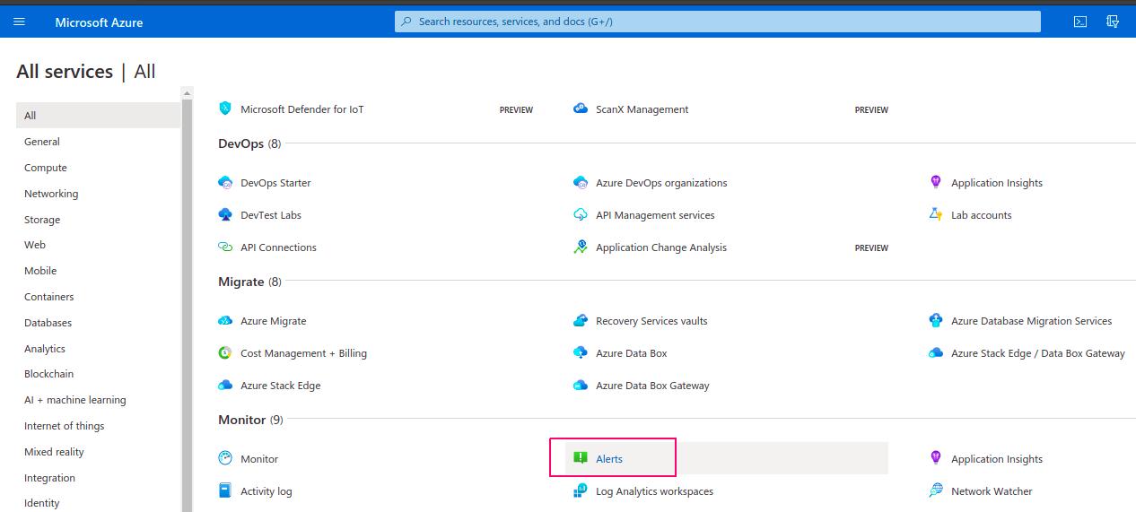Click the Activity log icon
Image resolution: width=1136 pixels, height=512 pixels.
225,490
